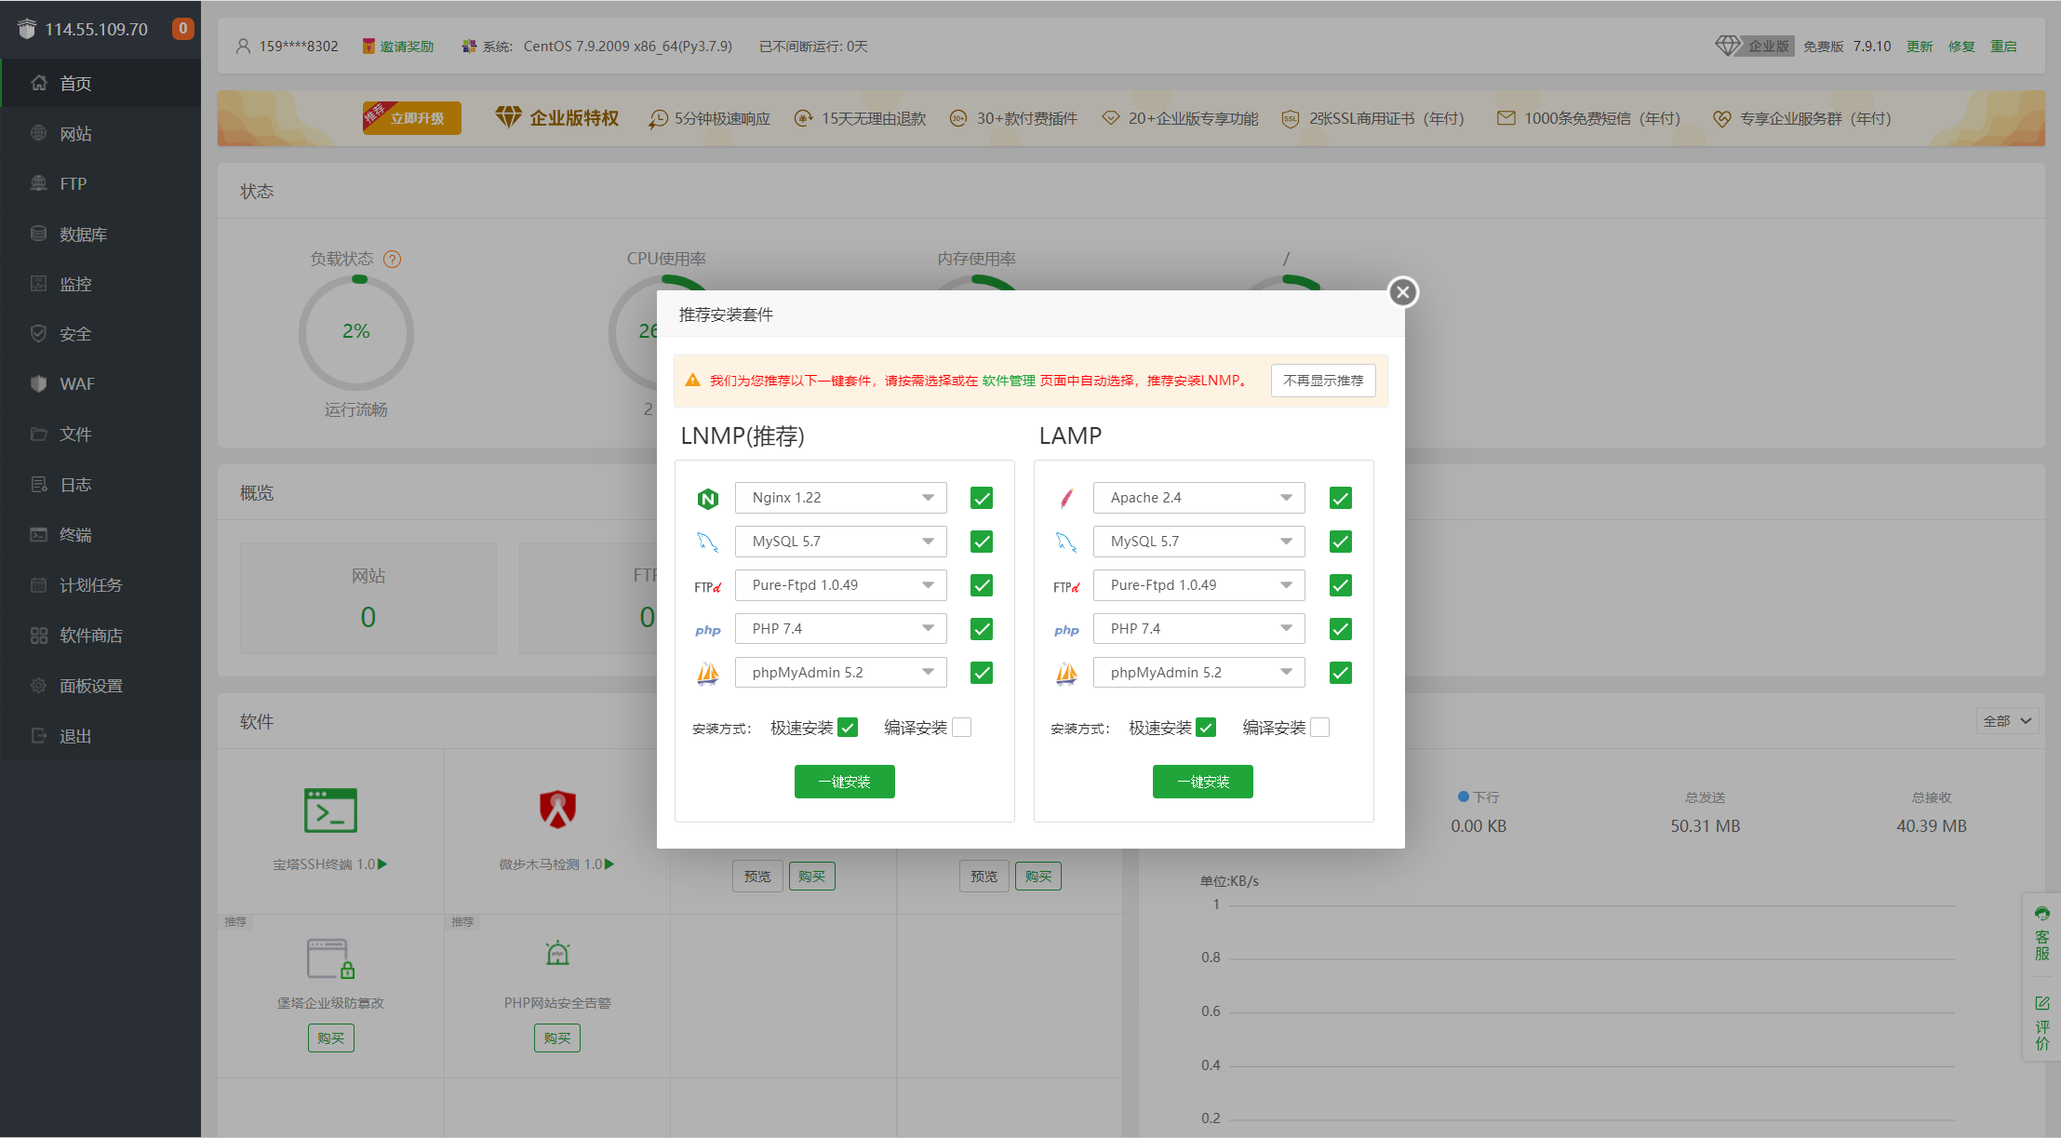Open the LNMP phpMyAdmin 5.2 dropdown
The image size is (2061, 1138).
click(841, 673)
